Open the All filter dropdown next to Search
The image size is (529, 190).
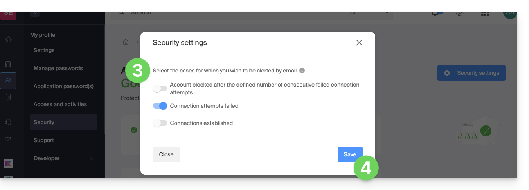[x=370, y=13]
